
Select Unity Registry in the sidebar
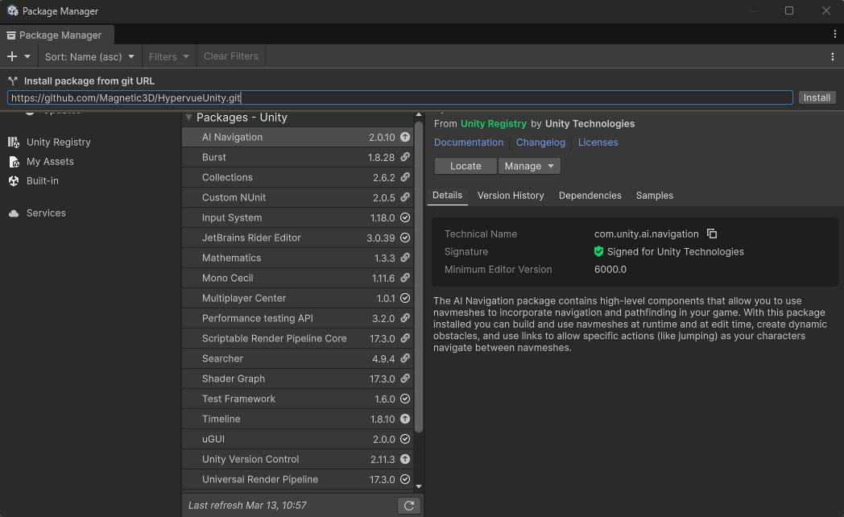point(60,142)
